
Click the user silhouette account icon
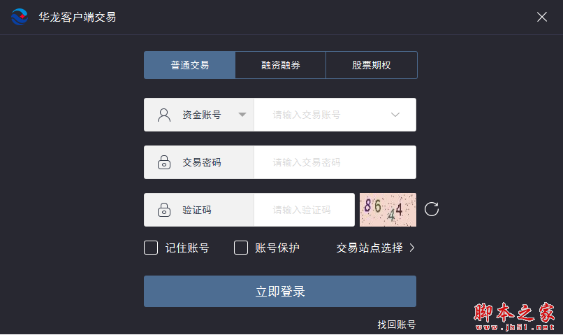click(x=164, y=115)
